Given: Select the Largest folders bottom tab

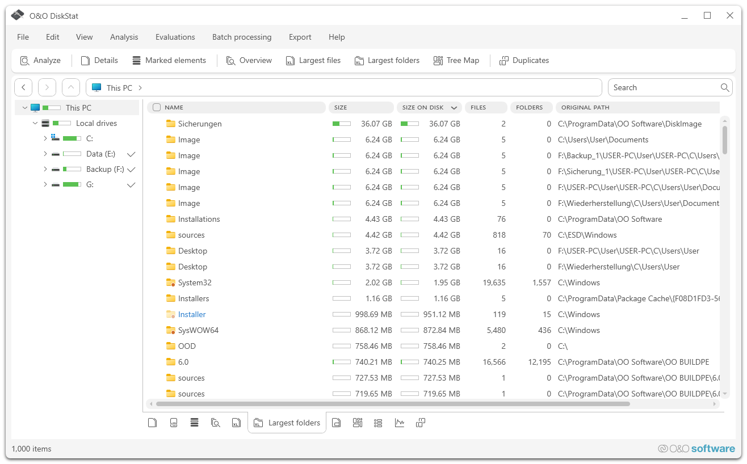Looking at the screenshot, I should pos(287,423).
